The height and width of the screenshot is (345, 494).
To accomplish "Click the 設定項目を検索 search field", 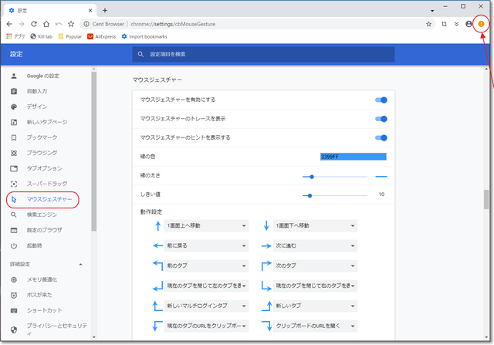I will [262, 55].
